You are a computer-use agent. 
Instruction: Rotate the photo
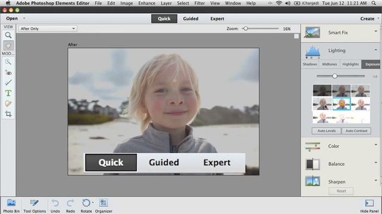pos(86,206)
